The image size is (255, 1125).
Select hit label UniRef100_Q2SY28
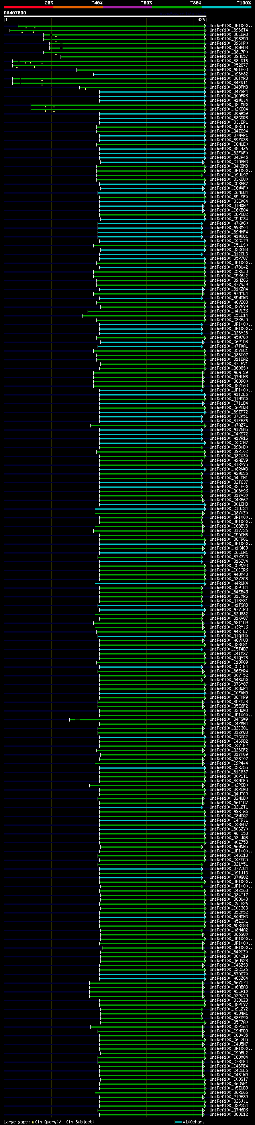(x=229, y=333)
